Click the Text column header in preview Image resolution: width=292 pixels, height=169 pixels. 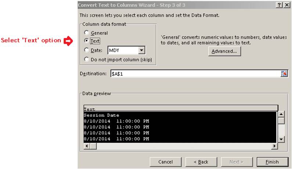coord(180,109)
